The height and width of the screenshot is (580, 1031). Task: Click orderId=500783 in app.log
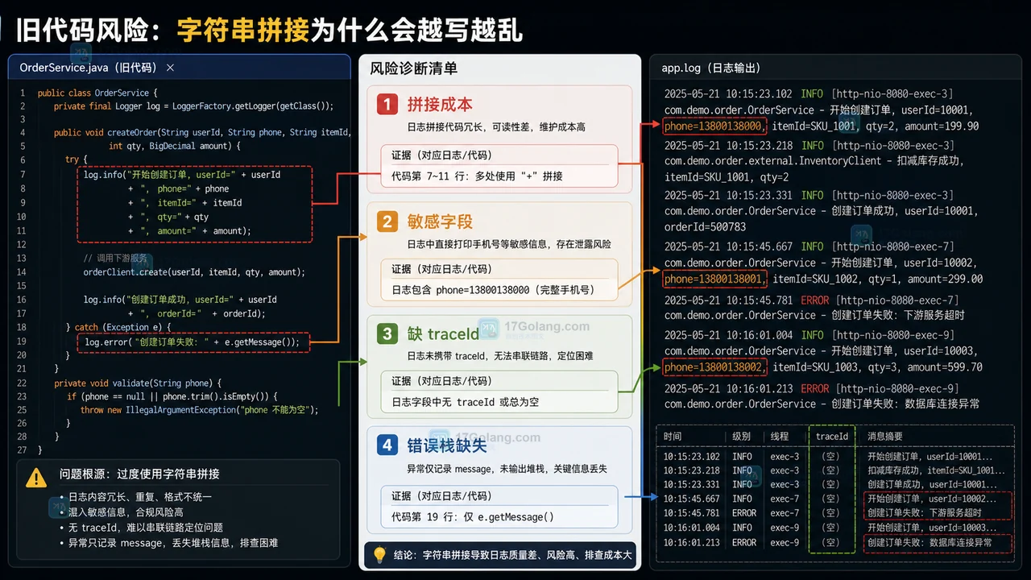click(x=706, y=227)
